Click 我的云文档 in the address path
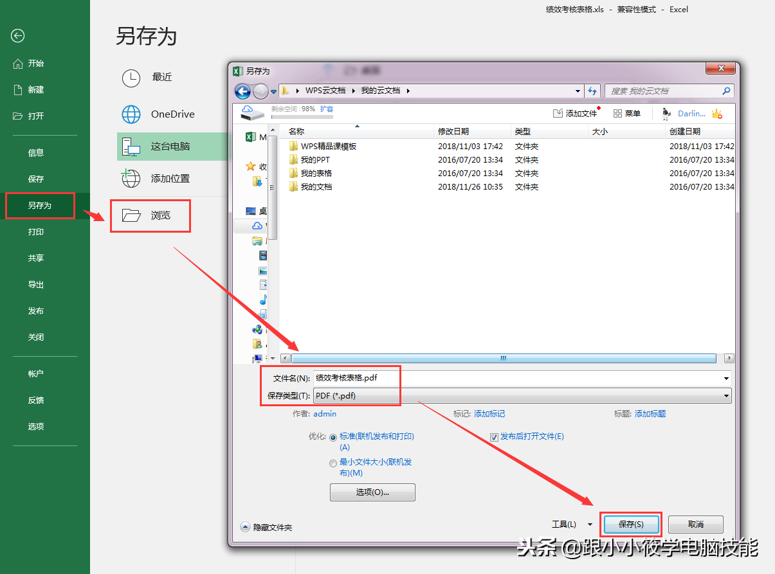The width and height of the screenshot is (775, 574). pyautogui.click(x=381, y=91)
